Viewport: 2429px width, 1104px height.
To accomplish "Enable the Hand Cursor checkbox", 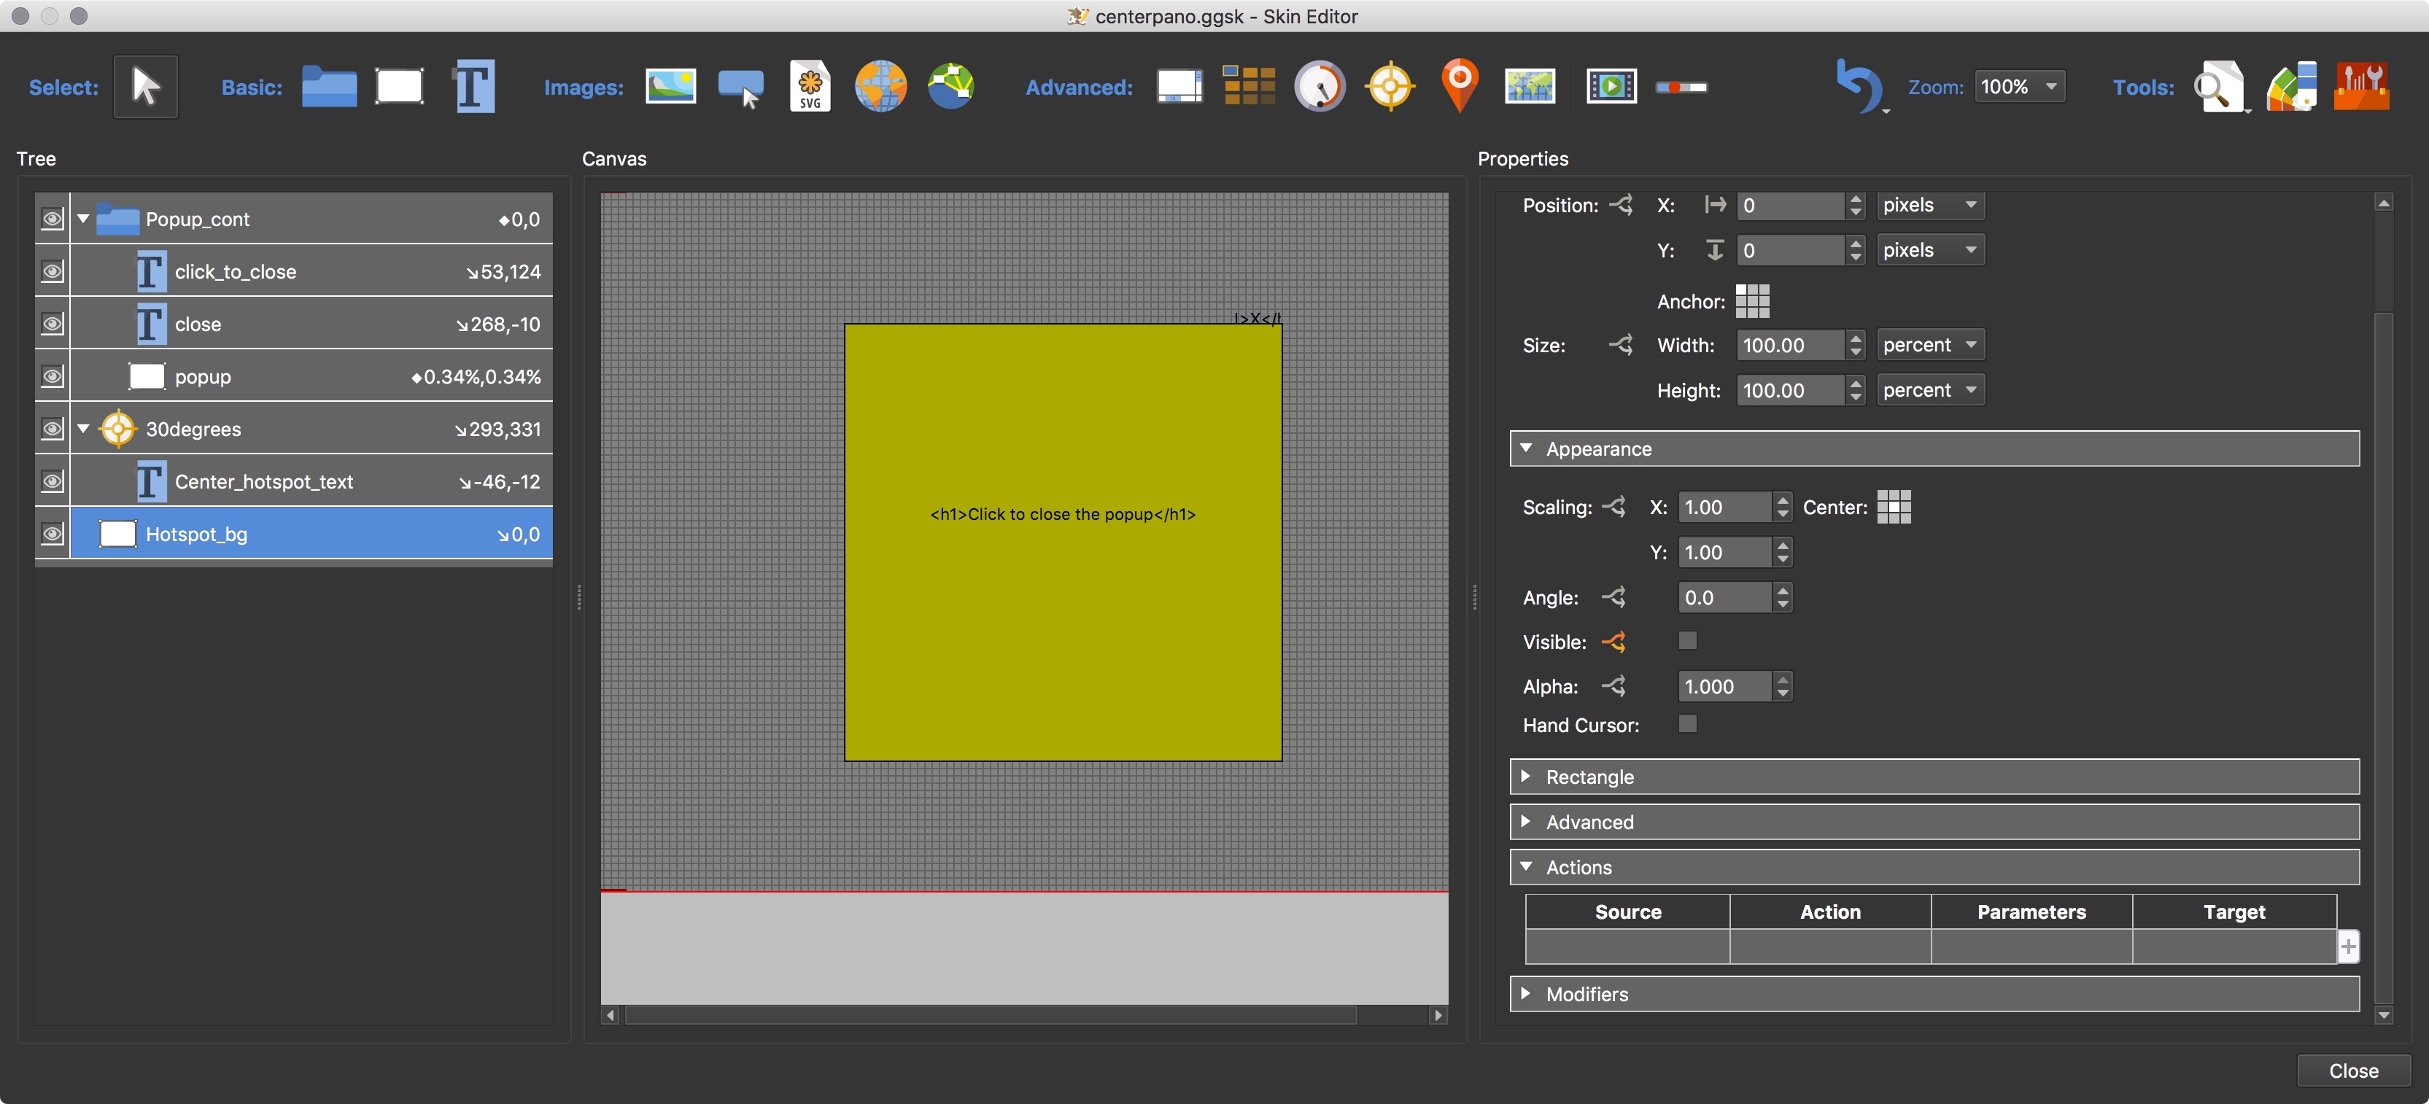I will (1688, 724).
